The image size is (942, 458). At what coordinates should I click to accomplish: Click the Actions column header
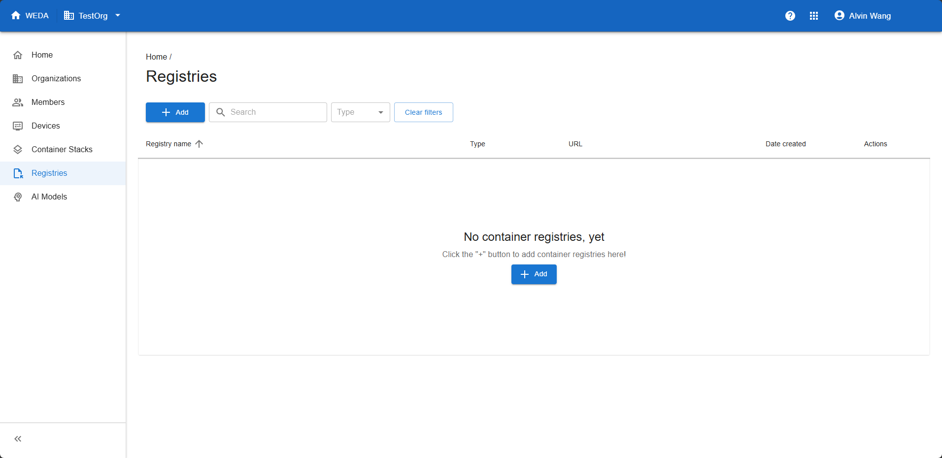pos(875,144)
